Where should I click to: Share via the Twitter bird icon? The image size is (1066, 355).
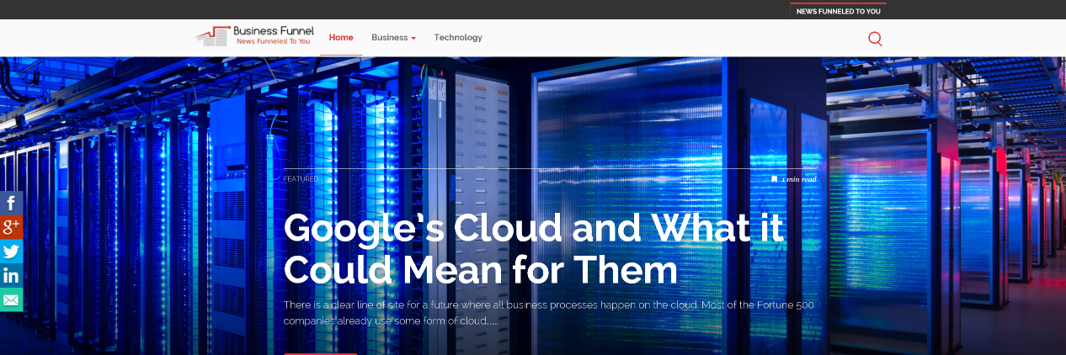tap(11, 252)
